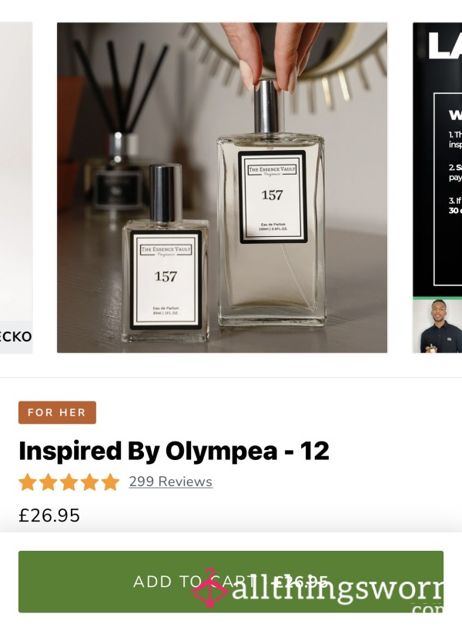Click the large 100ml bottle labeled 157
Viewport: 462px width, 630px height.
[x=271, y=205]
